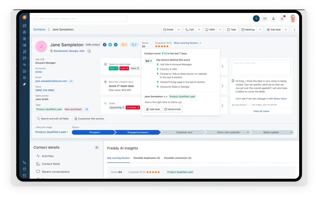Click Show more in the note
This screenshot has height=198, width=318.
click(x=280, y=99)
